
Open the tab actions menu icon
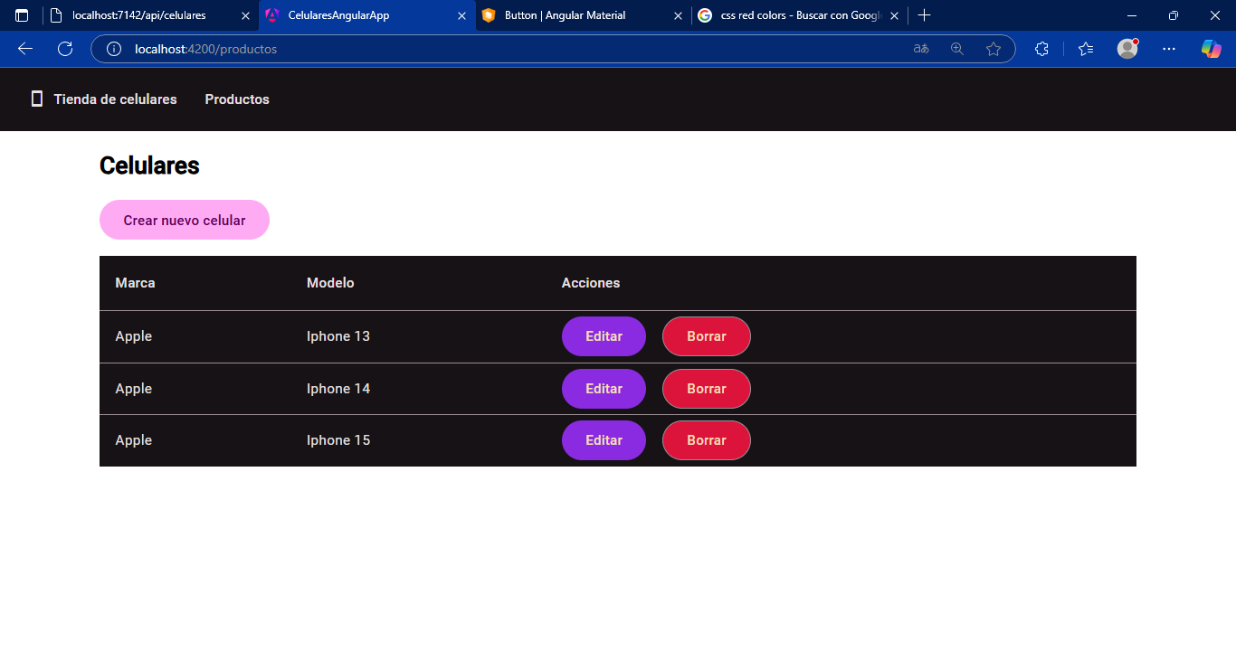tap(22, 15)
